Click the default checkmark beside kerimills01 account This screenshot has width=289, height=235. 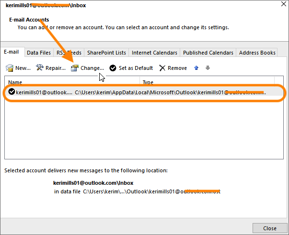[12, 91]
